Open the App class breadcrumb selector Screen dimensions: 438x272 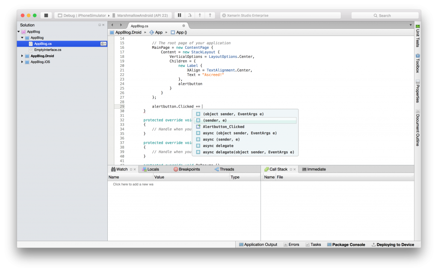[156, 33]
